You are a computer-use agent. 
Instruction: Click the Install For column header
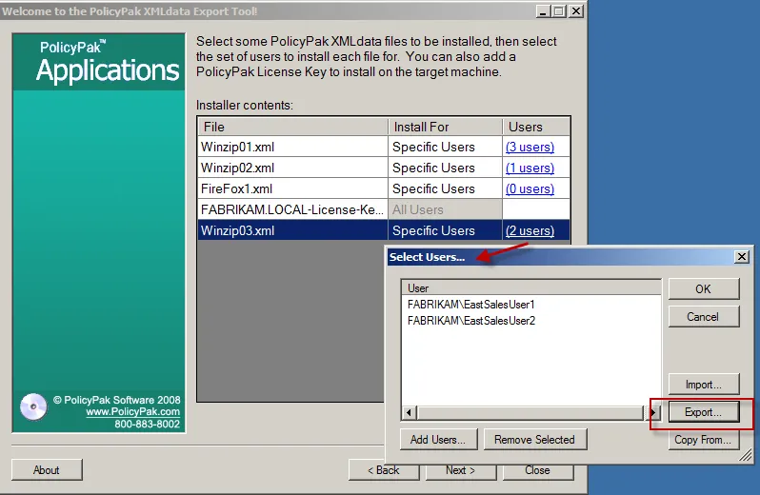point(445,127)
